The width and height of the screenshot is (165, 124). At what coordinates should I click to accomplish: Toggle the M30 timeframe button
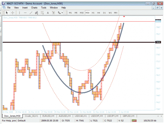87,13
